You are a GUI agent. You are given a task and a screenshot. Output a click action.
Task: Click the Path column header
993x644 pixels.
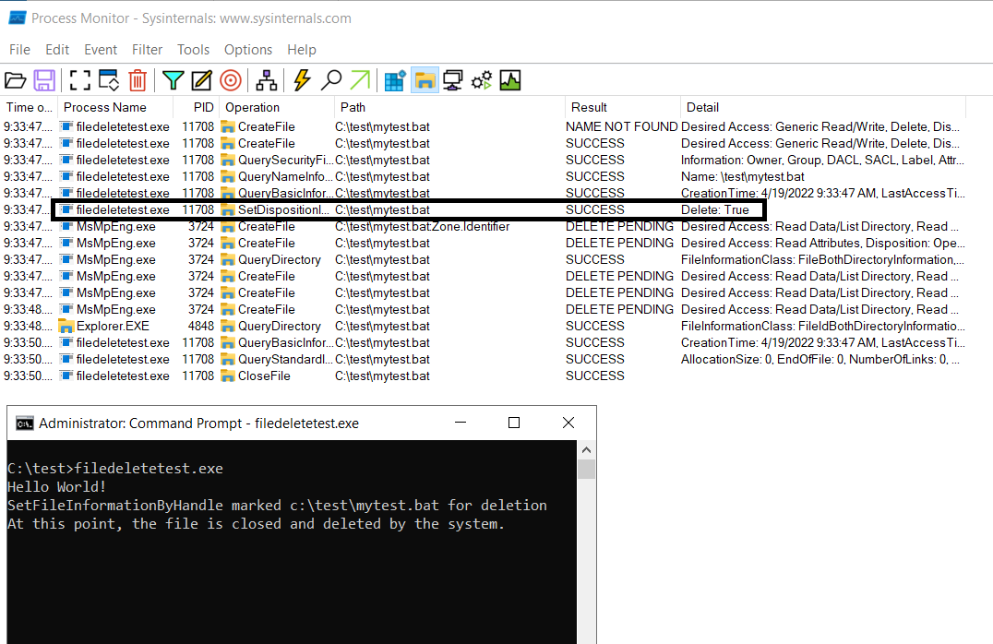(449, 107)
